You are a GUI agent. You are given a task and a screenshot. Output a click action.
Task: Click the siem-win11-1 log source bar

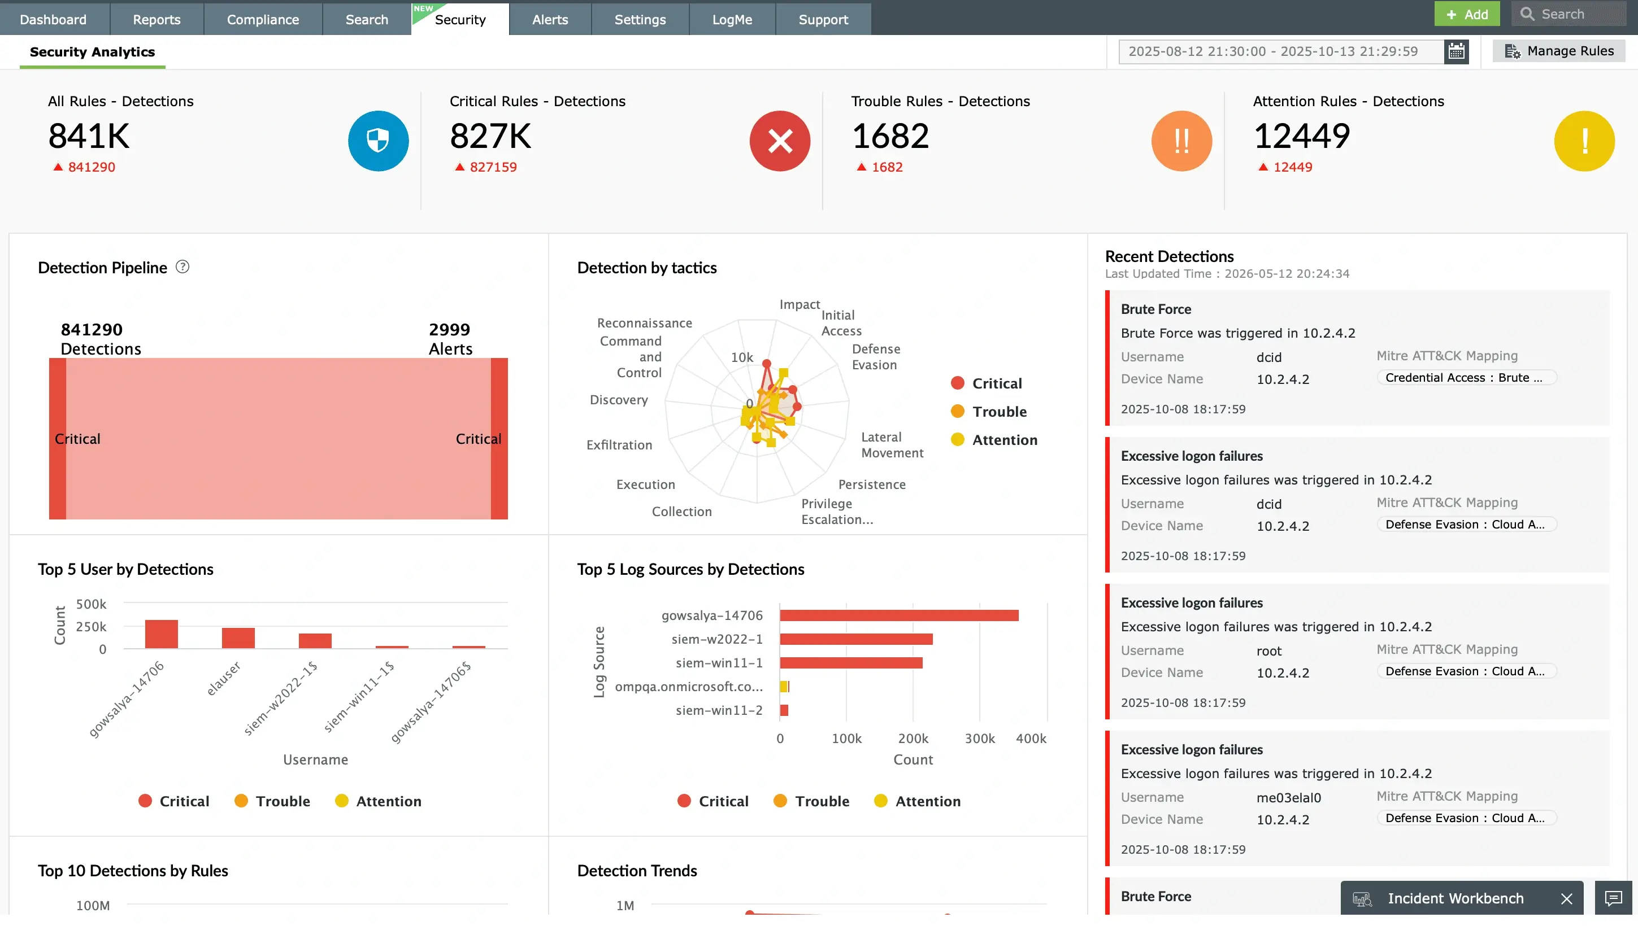click(851, 663)
